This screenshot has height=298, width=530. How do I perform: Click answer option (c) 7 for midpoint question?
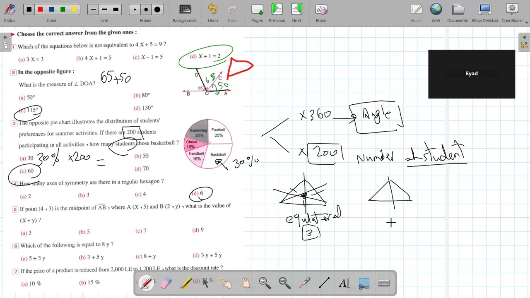tap(141, 231)
